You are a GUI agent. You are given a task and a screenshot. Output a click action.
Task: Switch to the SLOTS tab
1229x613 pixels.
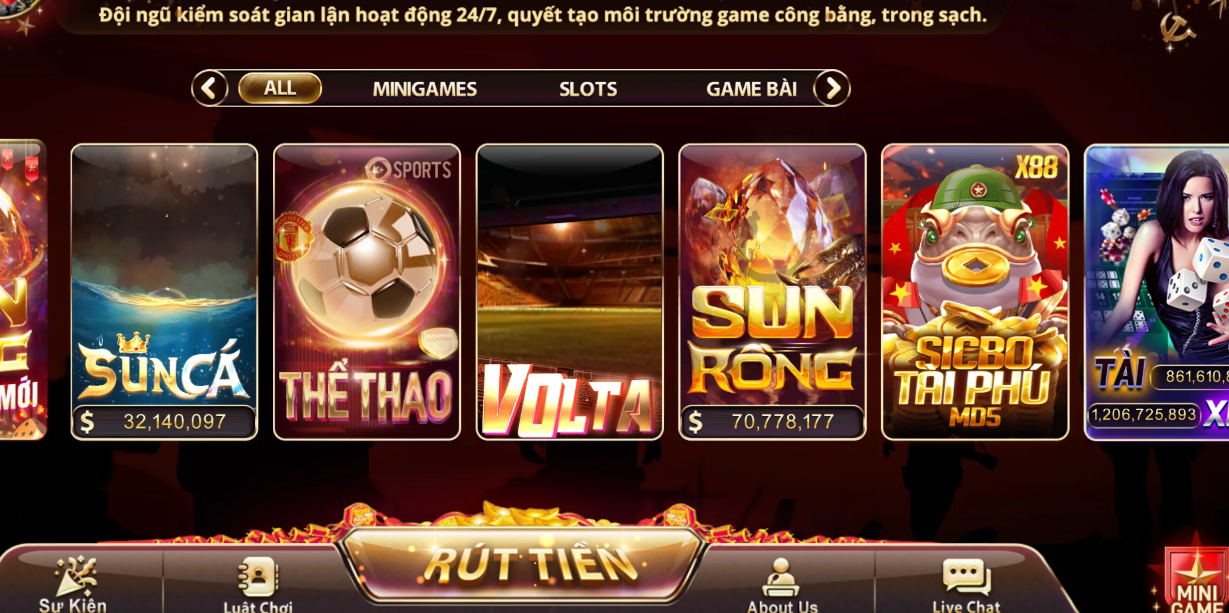point(588,89)
